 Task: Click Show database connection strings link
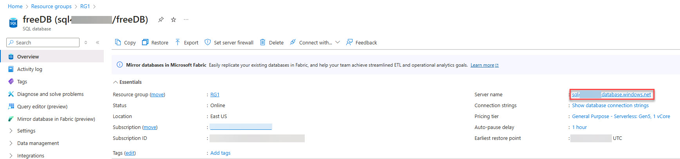coord(610,106)
